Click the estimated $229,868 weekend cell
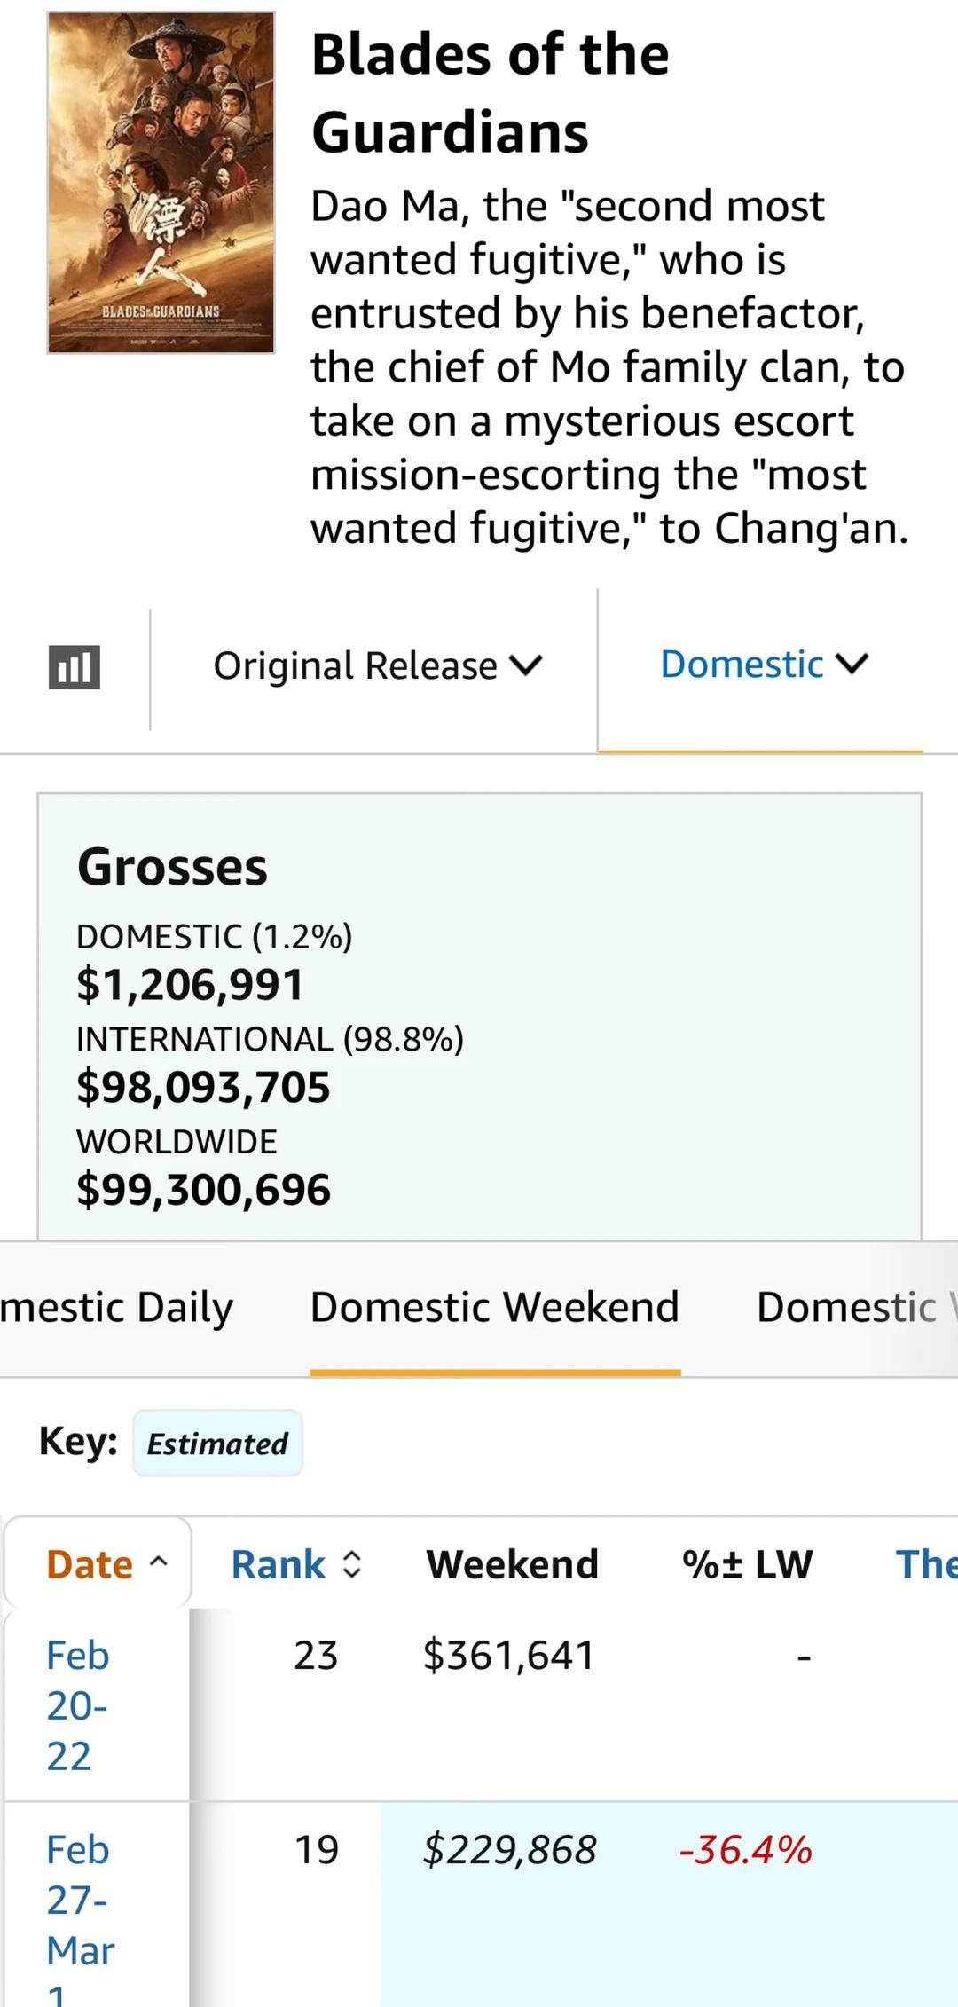 509,1850
